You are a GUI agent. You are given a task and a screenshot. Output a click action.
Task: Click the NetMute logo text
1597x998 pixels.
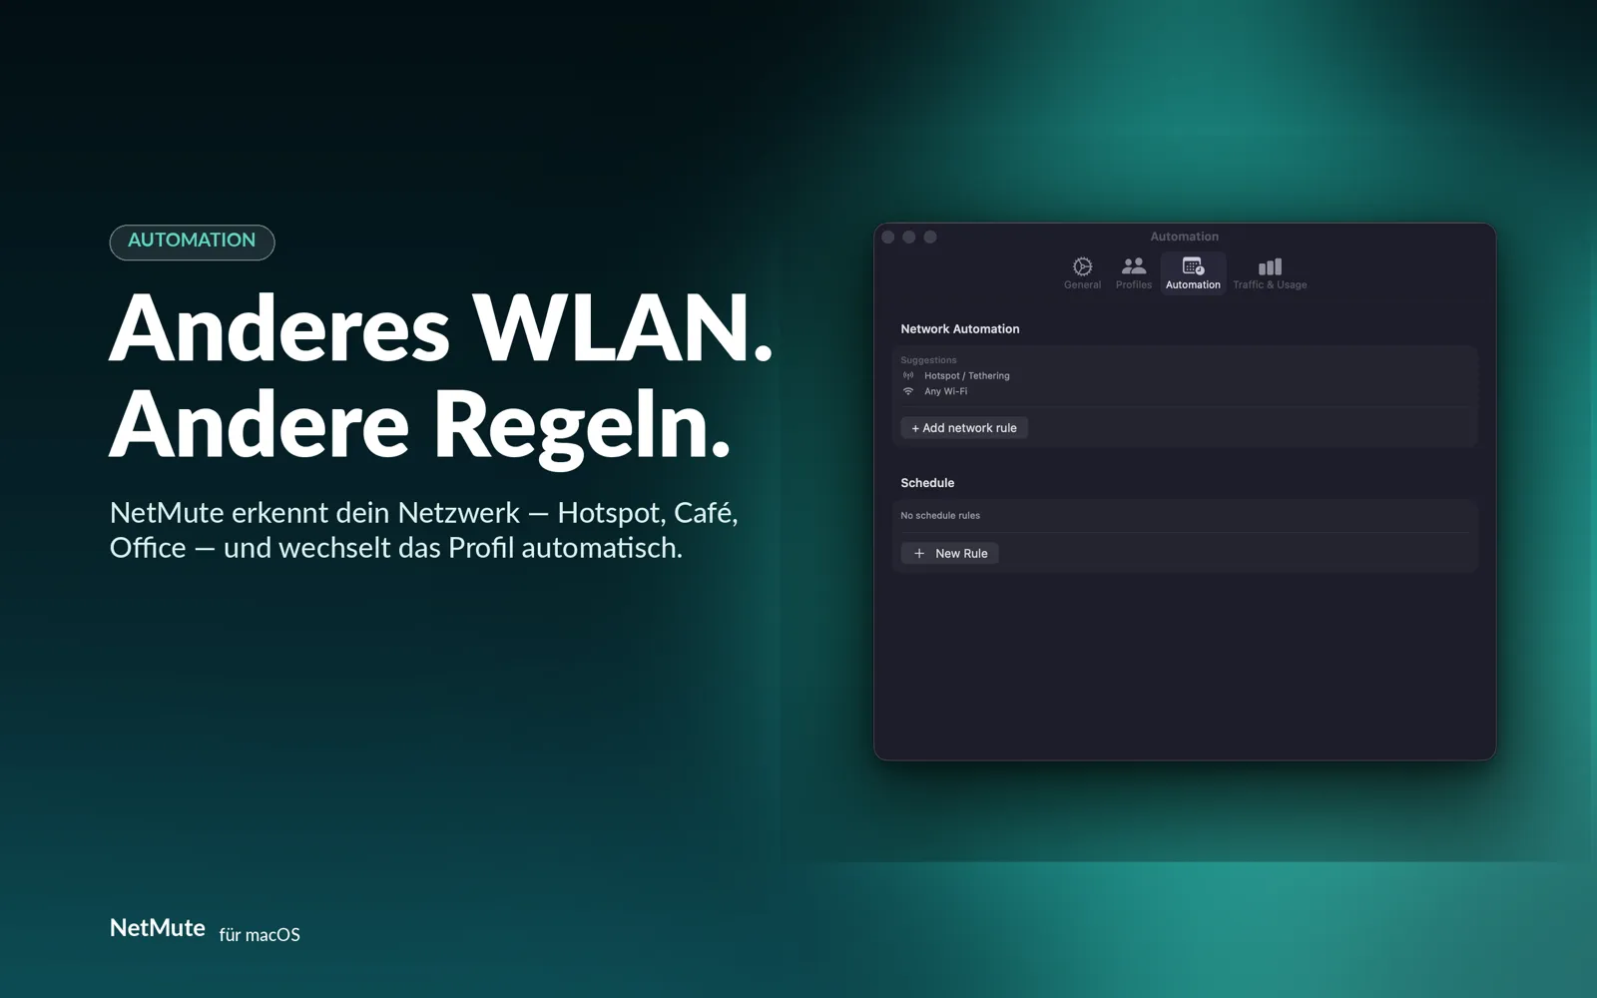point(158,928)
